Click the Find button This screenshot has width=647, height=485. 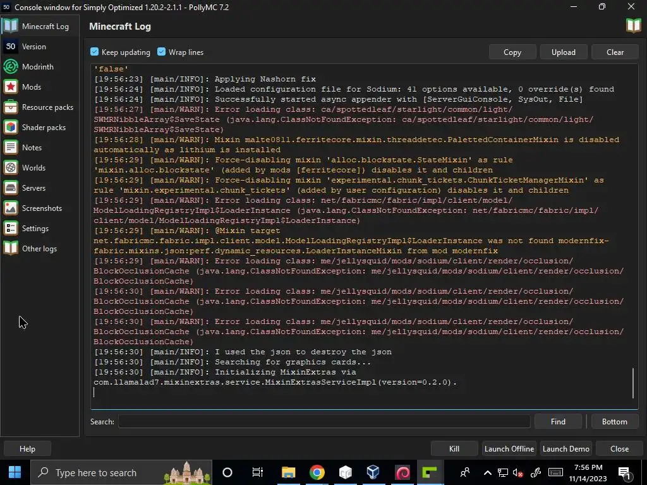pos(558,421)
